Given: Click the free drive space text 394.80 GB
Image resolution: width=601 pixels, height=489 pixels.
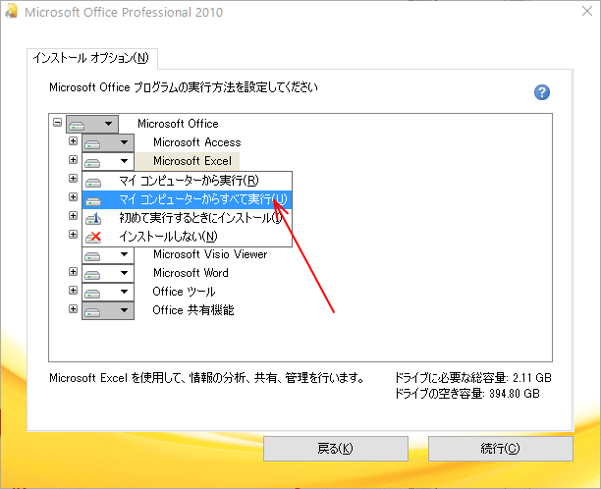Looking at the screenshot, I should [x=467, y=394].
